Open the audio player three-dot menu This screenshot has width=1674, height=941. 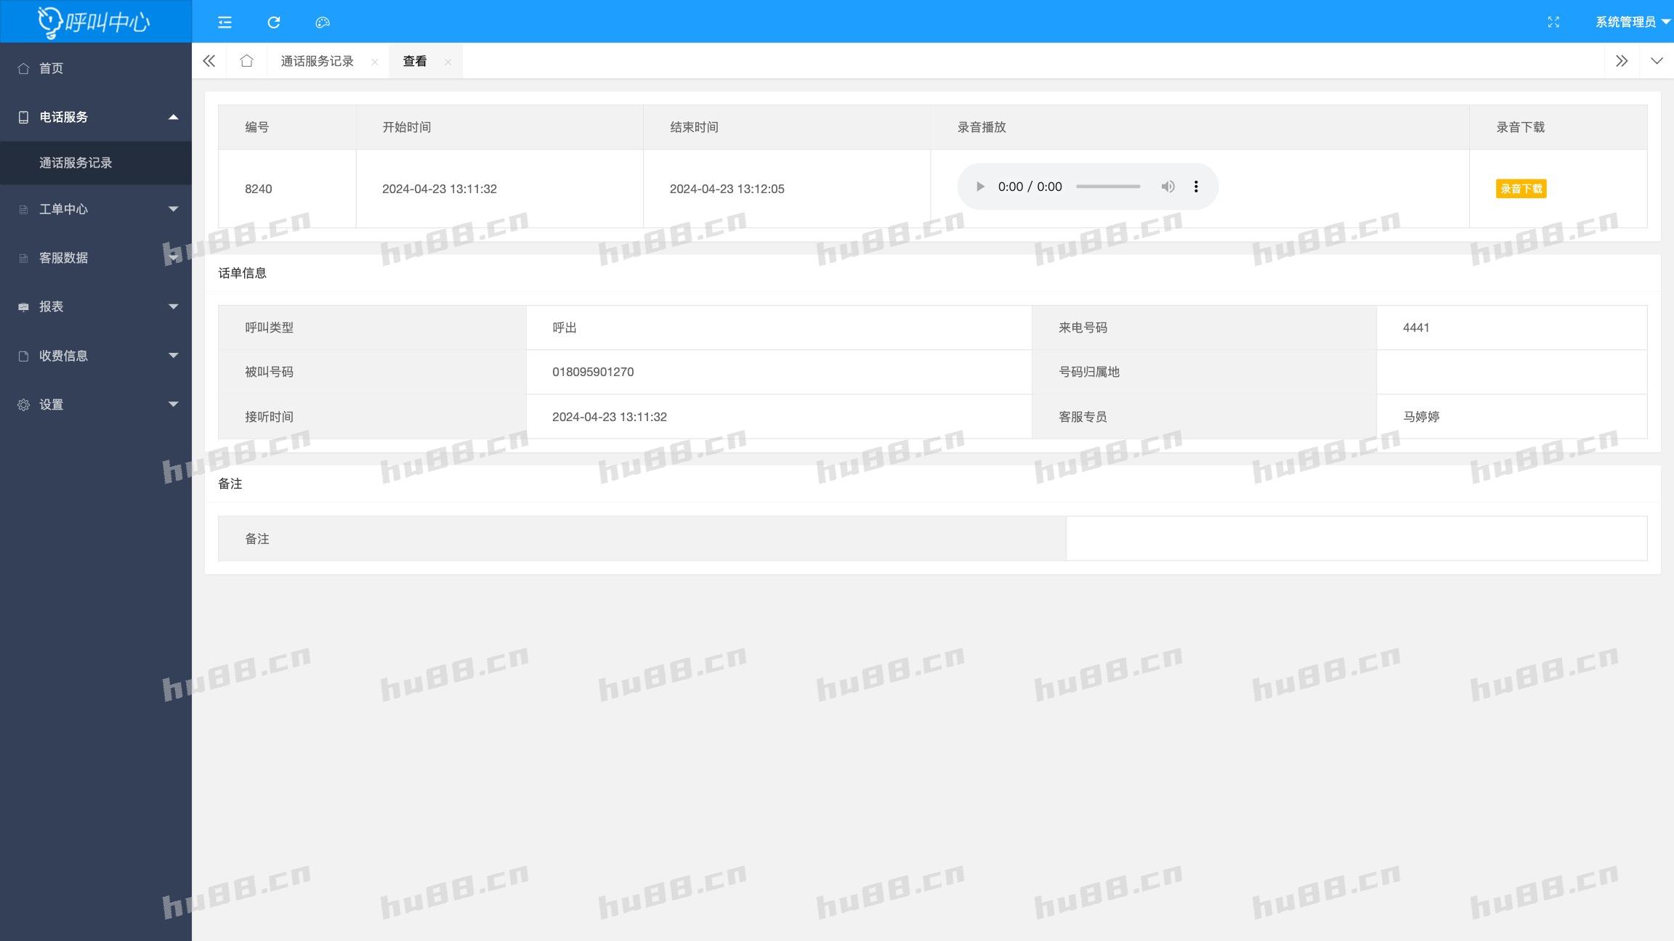pyautogui.click(x=1196, y=187)
